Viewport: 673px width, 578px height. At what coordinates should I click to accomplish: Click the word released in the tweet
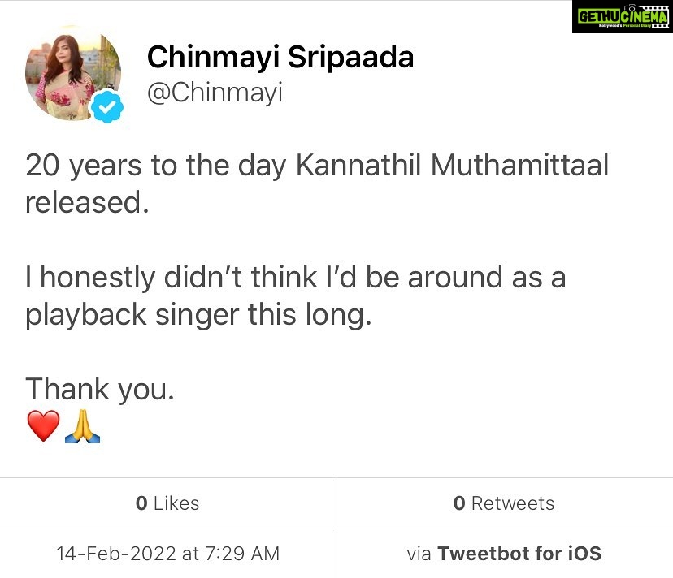point(87,202)
